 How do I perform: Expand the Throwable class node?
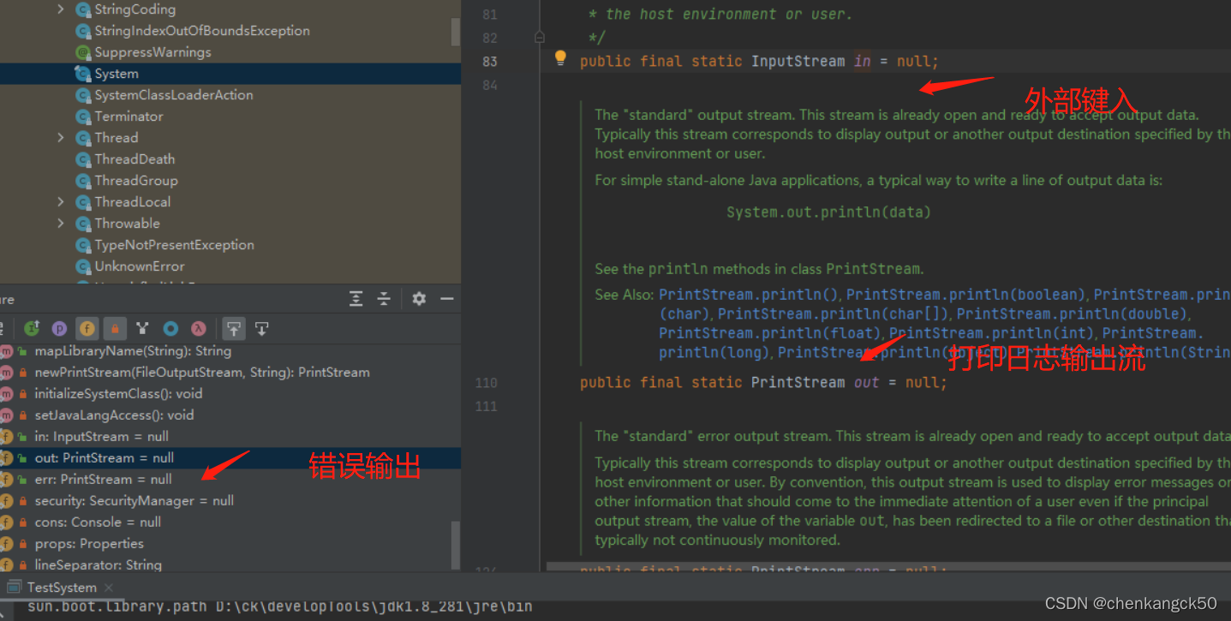coord(61,224)
